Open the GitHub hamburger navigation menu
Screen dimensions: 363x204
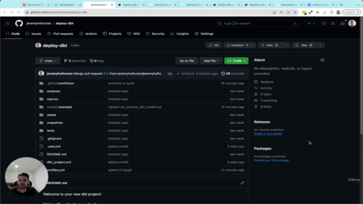pyautogui.click(x=7, y=23)
